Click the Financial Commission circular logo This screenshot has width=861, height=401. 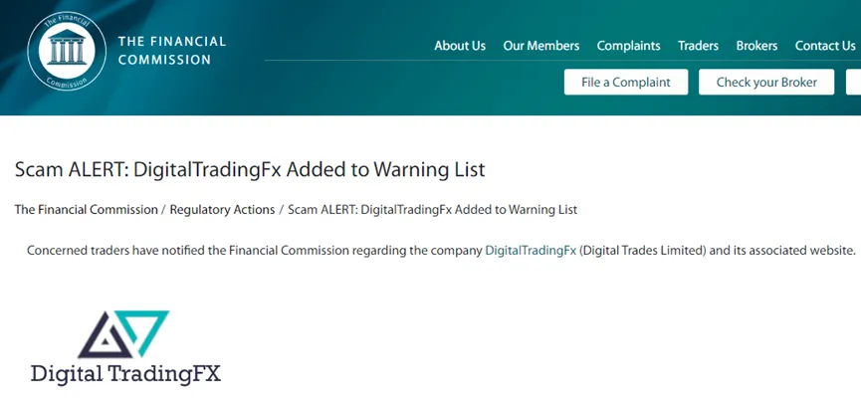(x=67, y=51)
